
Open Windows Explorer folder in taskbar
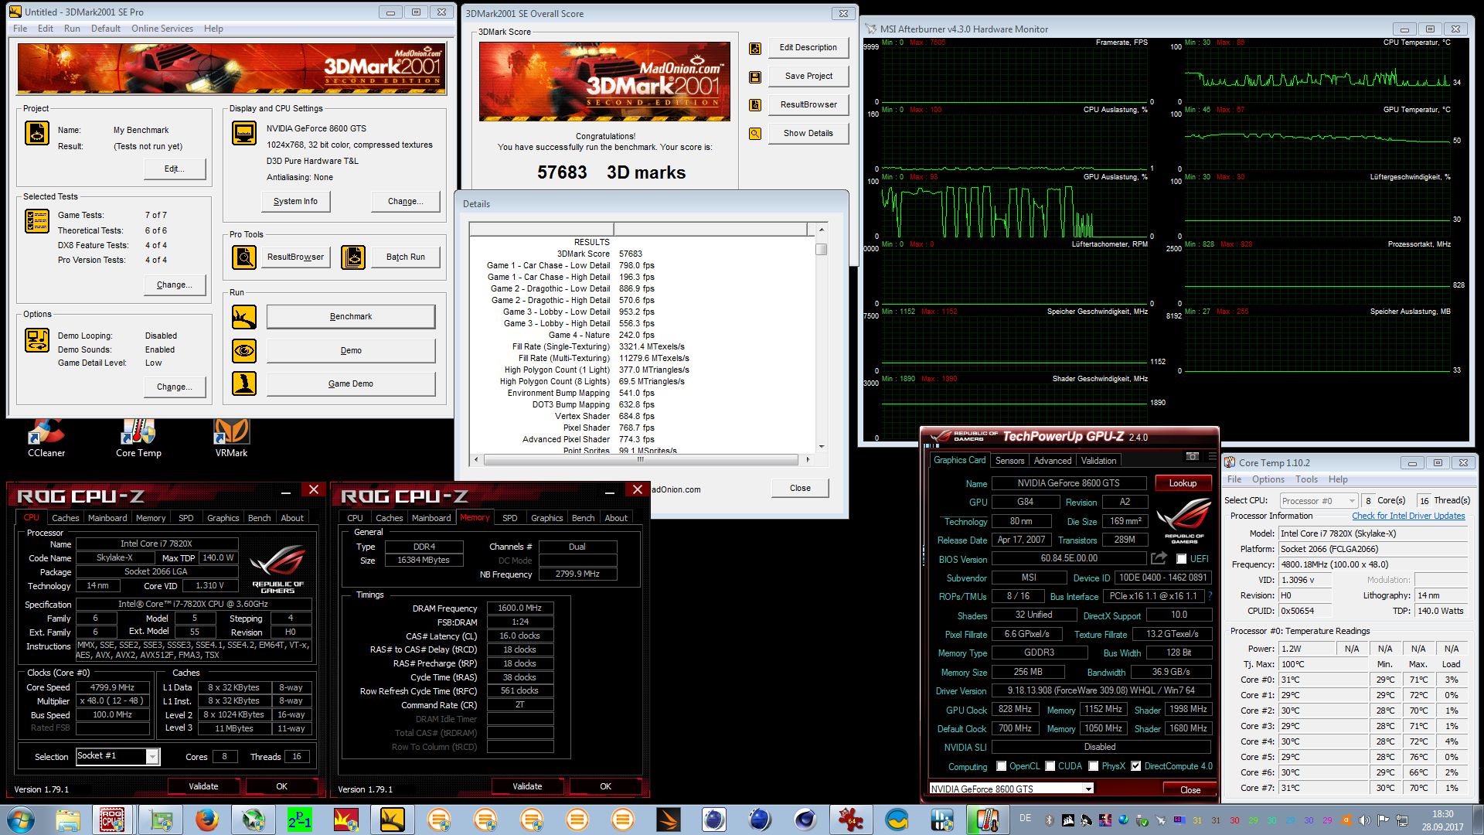tap(68, 820)
